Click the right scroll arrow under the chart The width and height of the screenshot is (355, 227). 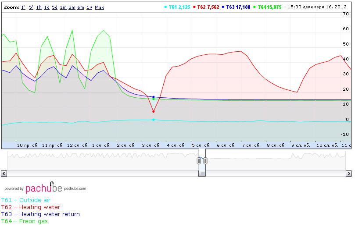point(349,174)
